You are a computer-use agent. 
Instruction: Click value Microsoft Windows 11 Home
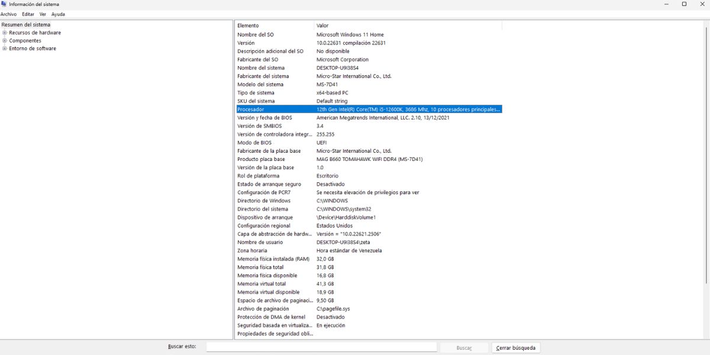click(350, 34)
